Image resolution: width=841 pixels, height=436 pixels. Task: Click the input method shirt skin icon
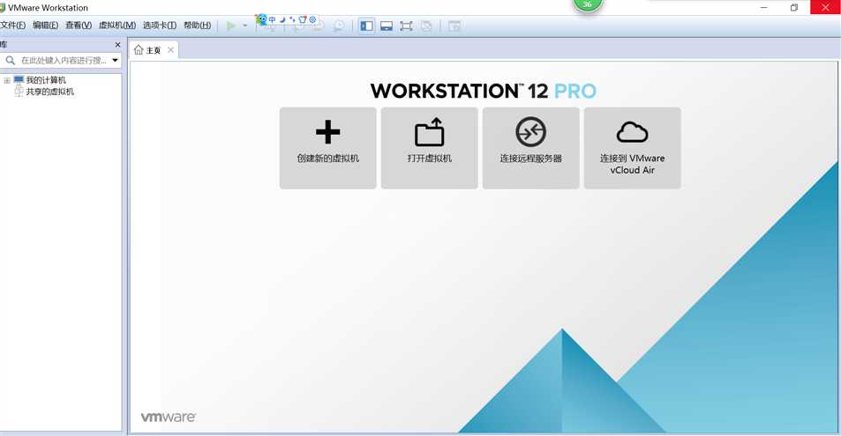click(x=303, y=19)
